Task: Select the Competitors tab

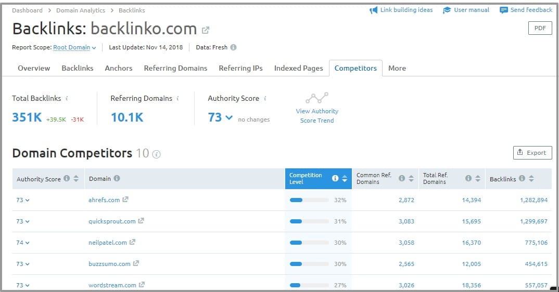Action: click(x=355, y=68)
